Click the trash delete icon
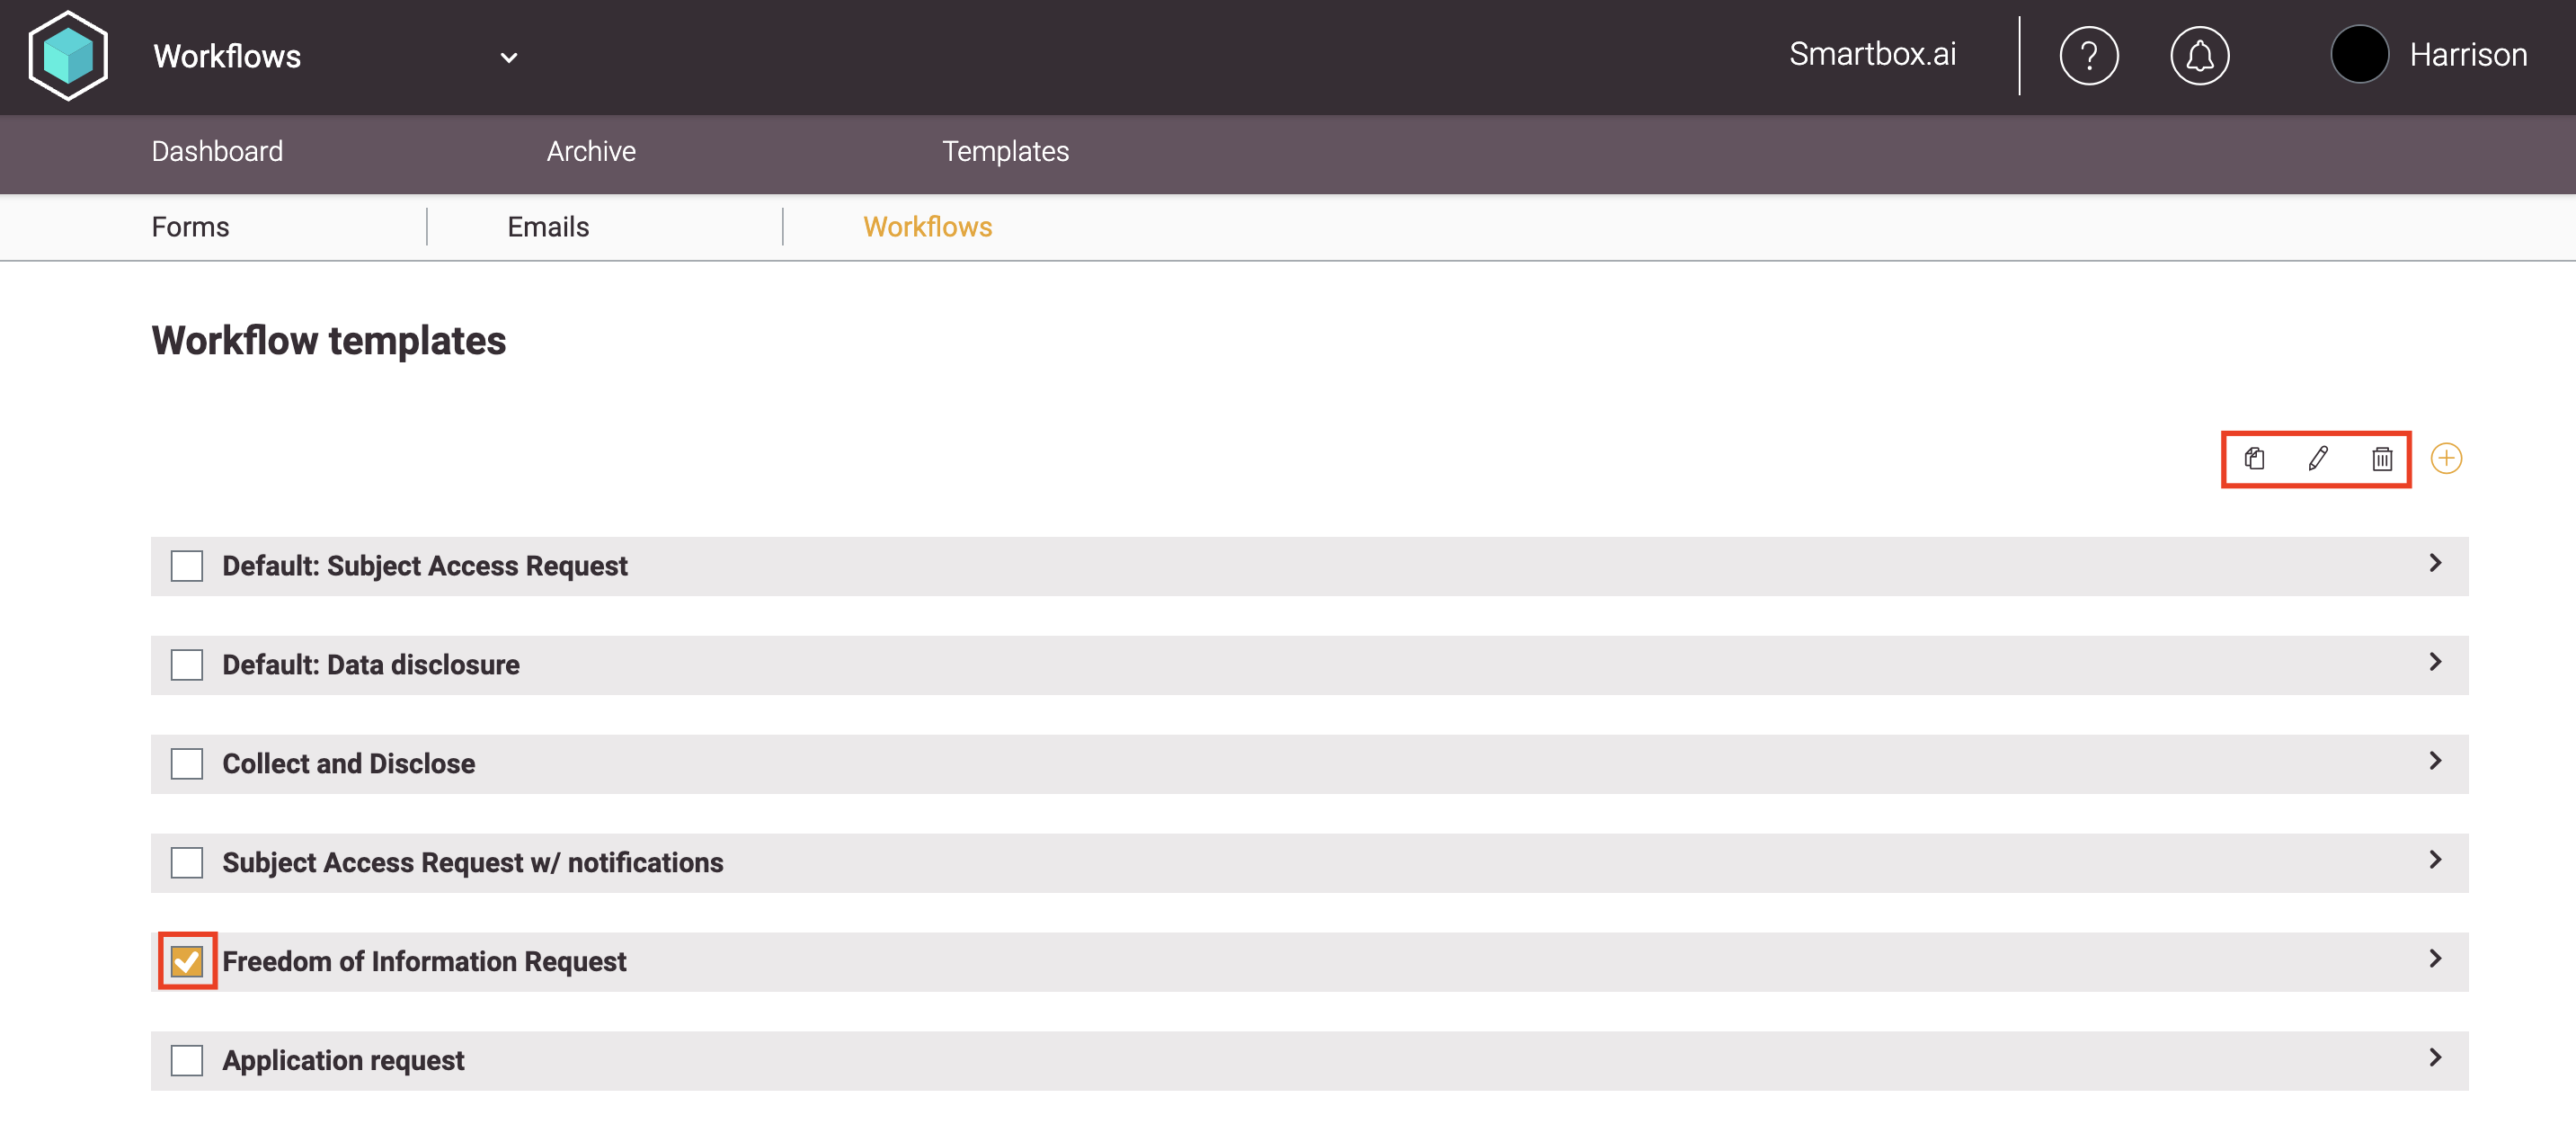Image resolution: width=2576 pixels, height=1142 pixels. pyautogui.click(x=2381, y=459)
